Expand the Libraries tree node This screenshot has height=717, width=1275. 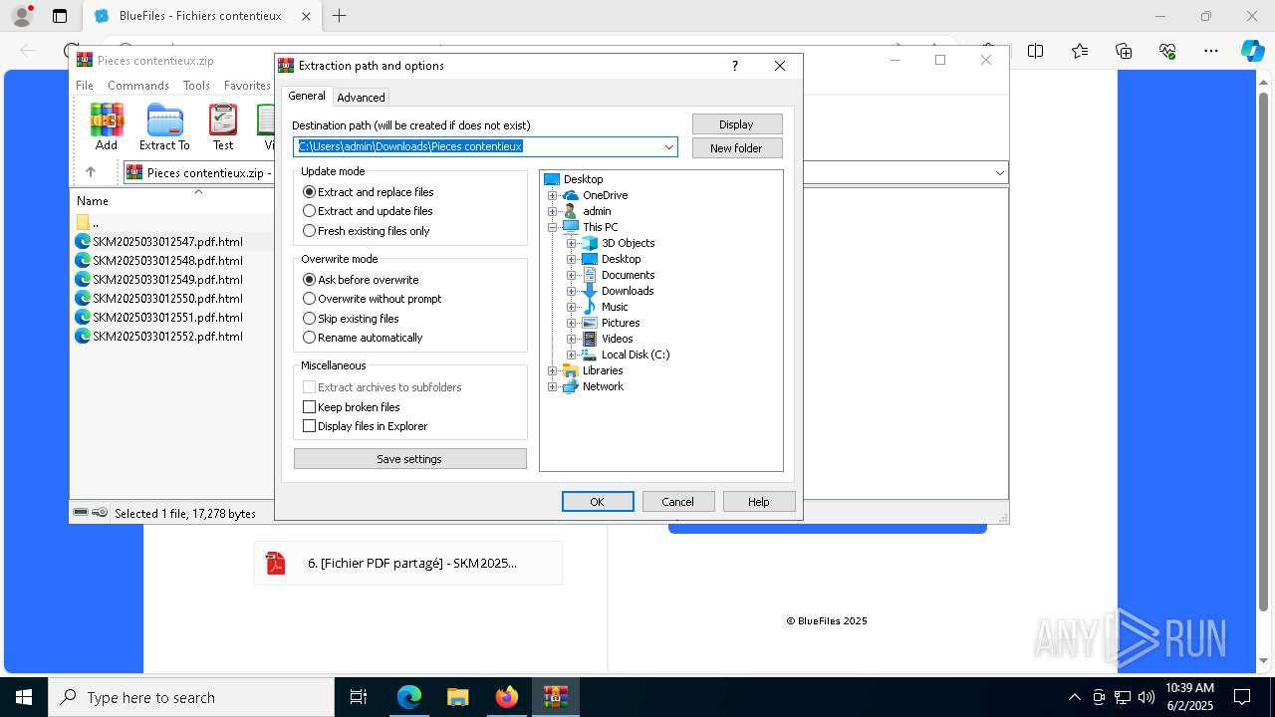coord(553,370)
